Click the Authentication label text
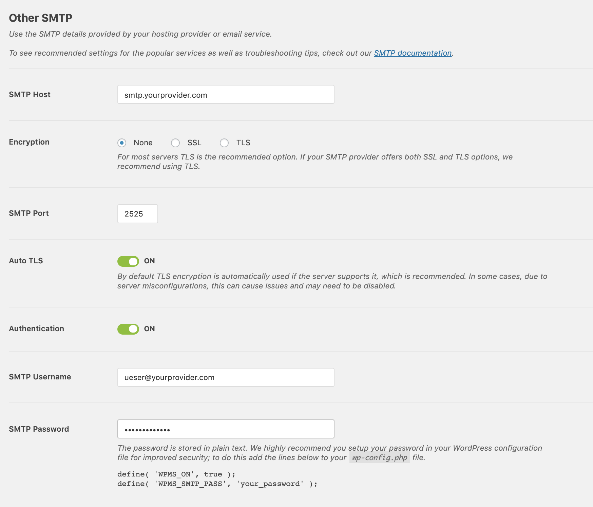 point(36,328)
